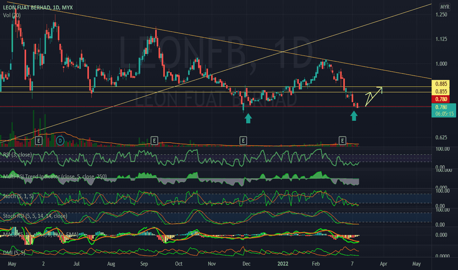Select the green up arrow below the December low
The width and height of the screenshot is (458, 270).
[x=248, y=118]
